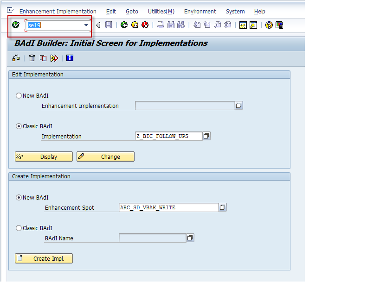Click the Back green arrow icon
The width and height of the screenshot is (380, 282).
pyautogui.click(x=124, y=25)
